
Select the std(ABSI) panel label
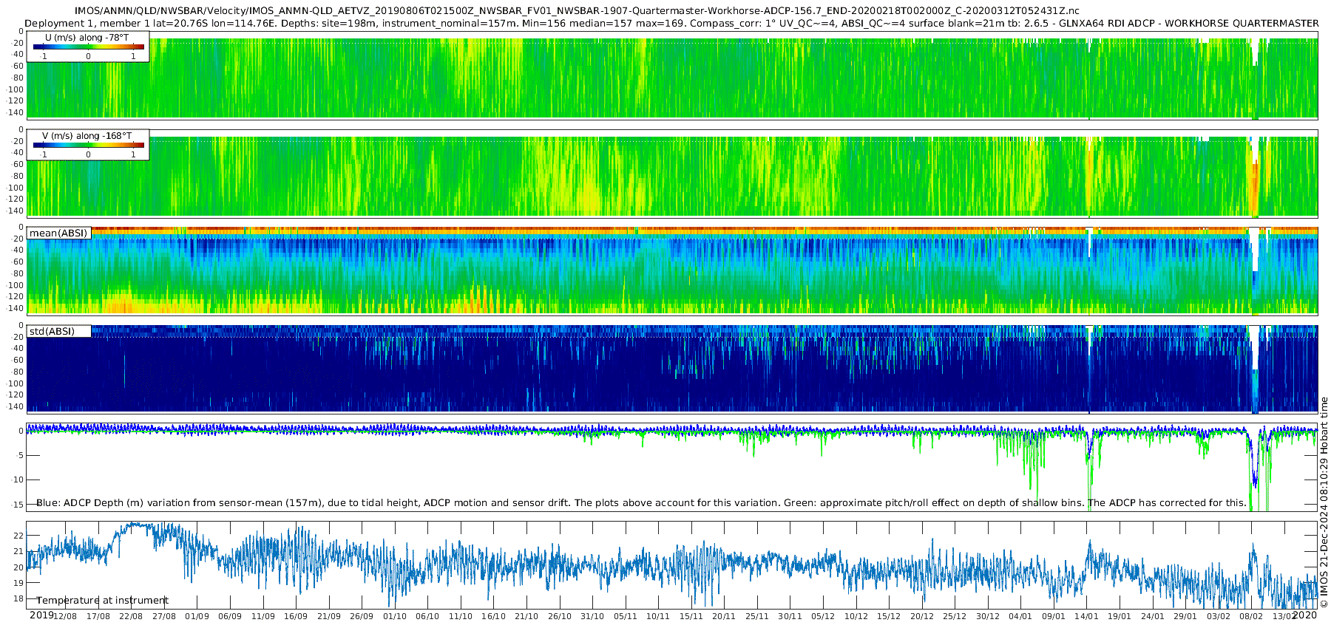(52, 332)
